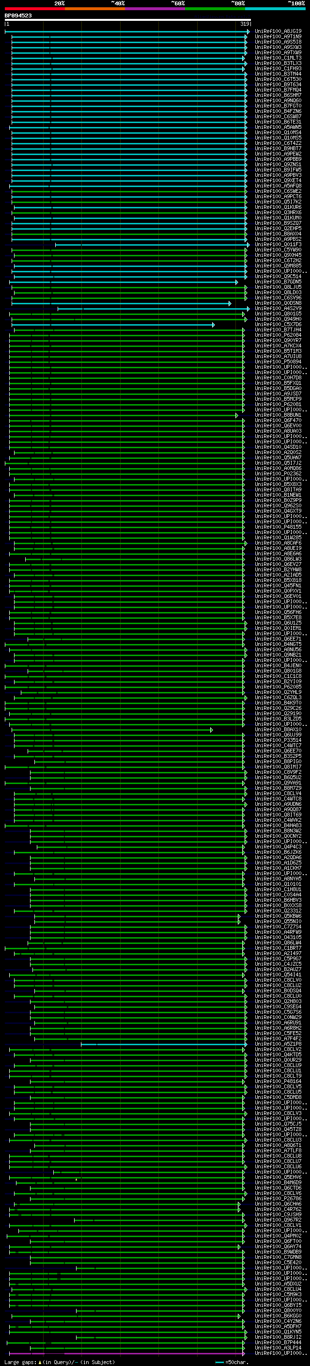Click label UniRef100_A7KCX4
The width and height of the screenshot is (310, 1366).
click(x=278, y=346)
